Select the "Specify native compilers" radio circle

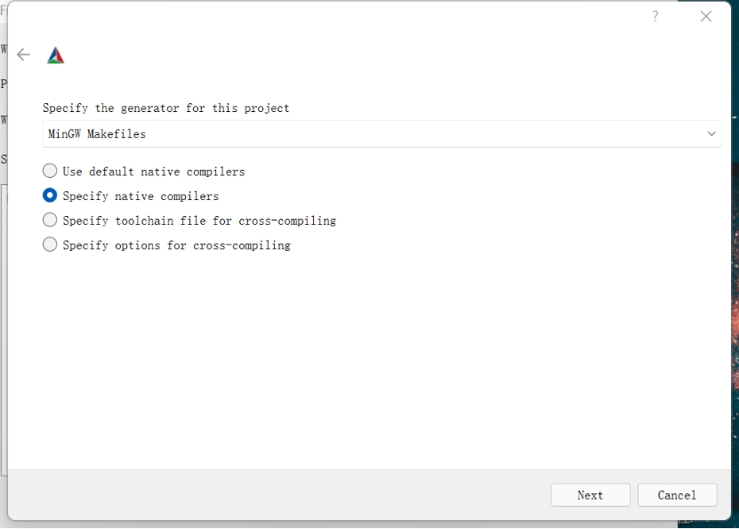click(50, 196)
